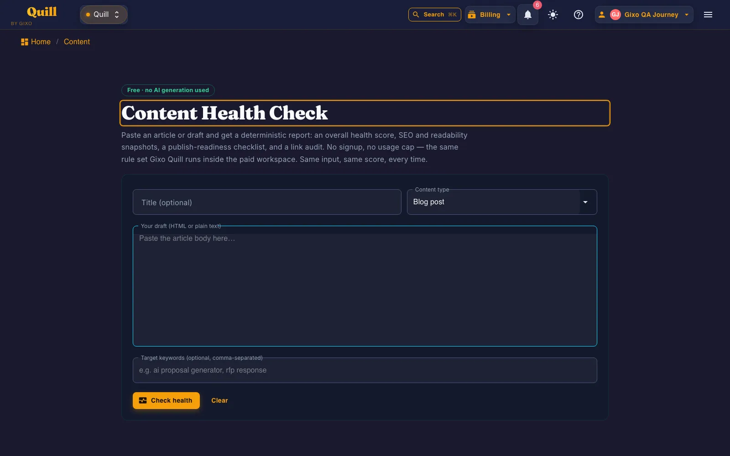Open the hamburger menu
Image resolution: width=730 pixels, height=456 pixels.
click(x=708, y=15)
